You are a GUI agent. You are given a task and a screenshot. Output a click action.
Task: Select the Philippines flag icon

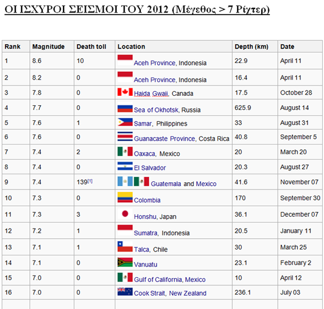(125, 122)
